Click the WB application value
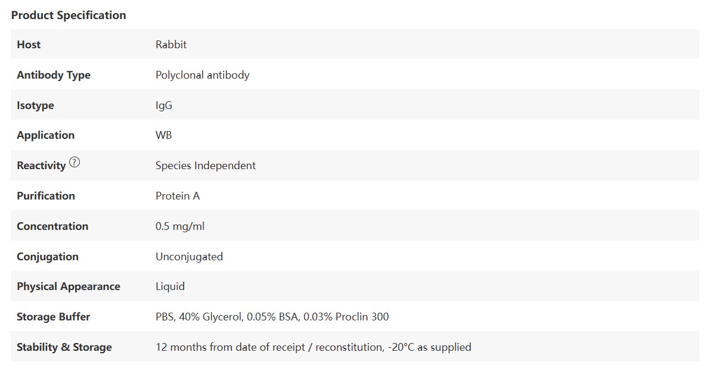This screenshot has height=374, width=716. click(163, 135)
